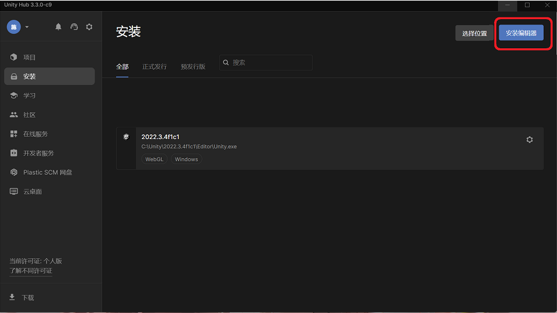Expand the account dropdown arrow
The image size is (557, 313).
[27, 27]
